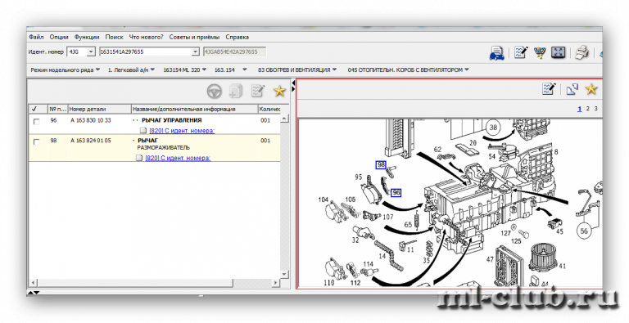Viewport: 629px width, 323px height.
Task: Click the greyed notes icon above the parts list
Action: [257, 91]
